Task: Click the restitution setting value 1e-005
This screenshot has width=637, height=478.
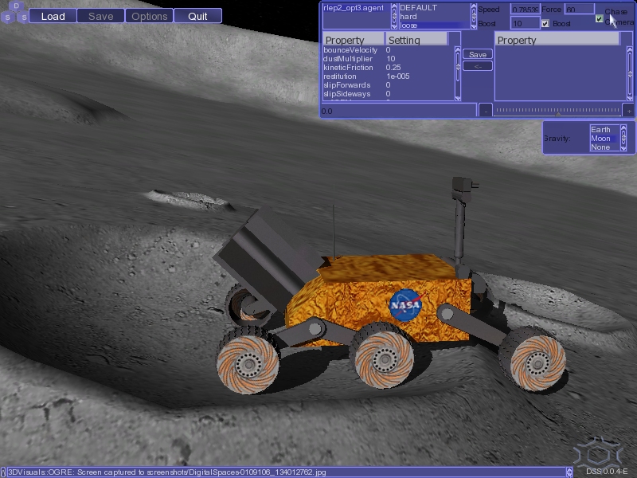Action: click(397, 76)
